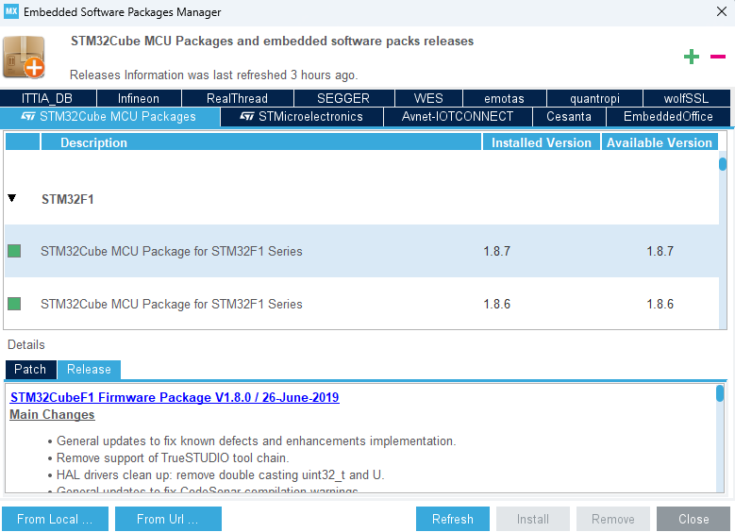The image size is (735, 532).
Task: Select the WES tab
Action: click(x=428, y=98)
